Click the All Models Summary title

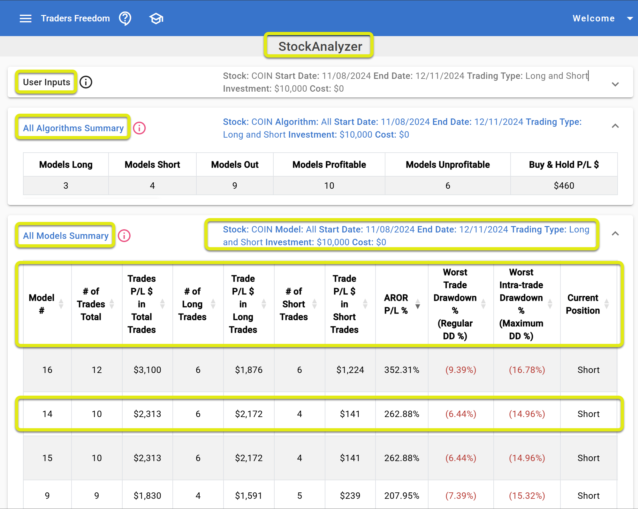click(66, 236)
